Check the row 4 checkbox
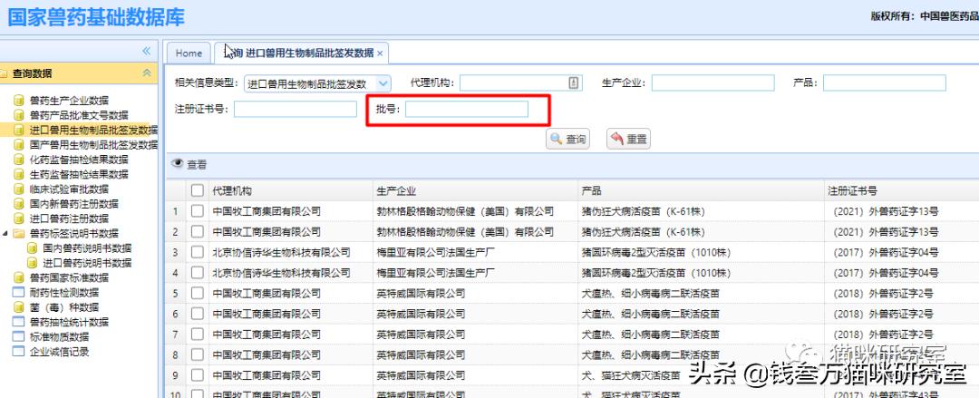Image resolution: width=979 pixels, height=398 pixels. pos(198,273)
